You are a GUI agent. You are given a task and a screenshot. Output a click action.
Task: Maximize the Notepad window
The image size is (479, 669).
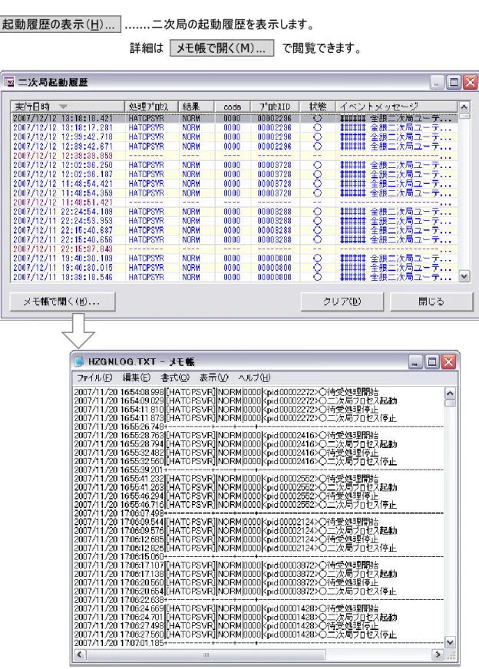click(x=432, y=362)
